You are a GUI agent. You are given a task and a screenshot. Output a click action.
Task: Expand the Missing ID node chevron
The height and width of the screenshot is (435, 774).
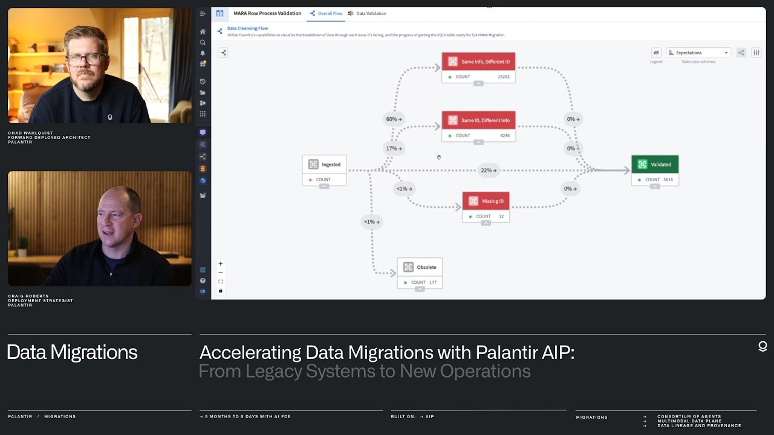pyautogui.click(x=486, y=223)
